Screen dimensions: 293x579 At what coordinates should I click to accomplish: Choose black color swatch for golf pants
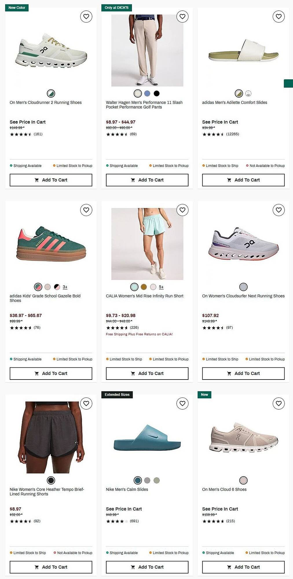[x=157, y=93]
